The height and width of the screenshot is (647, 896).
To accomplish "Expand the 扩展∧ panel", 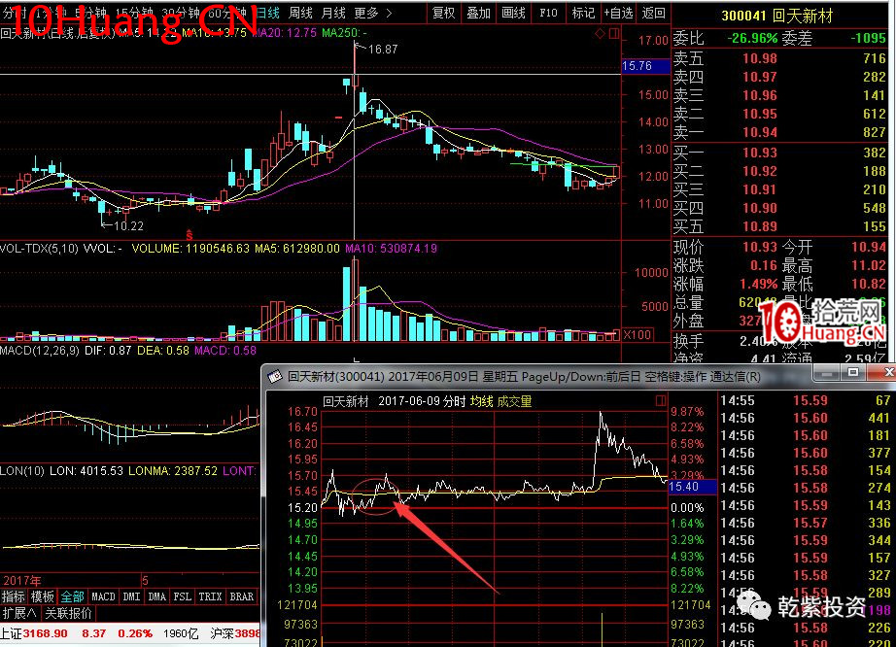I will [x=18, y=613].
